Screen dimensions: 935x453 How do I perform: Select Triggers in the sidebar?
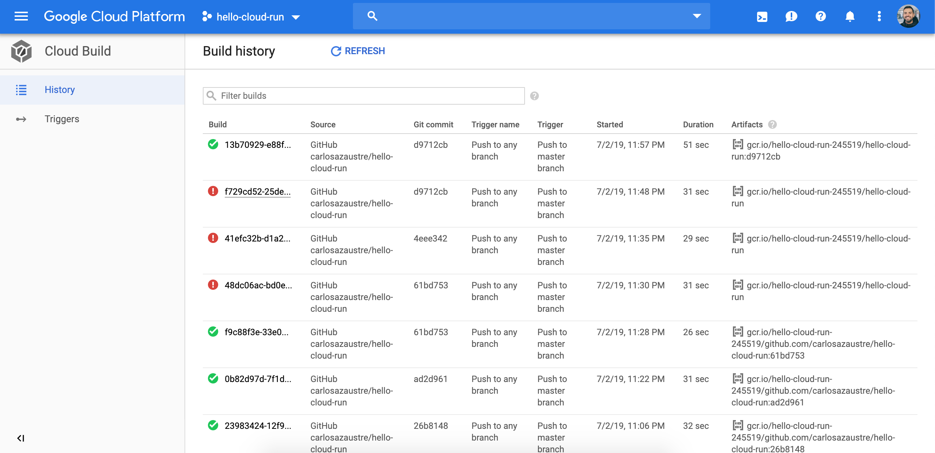(92, 119)
